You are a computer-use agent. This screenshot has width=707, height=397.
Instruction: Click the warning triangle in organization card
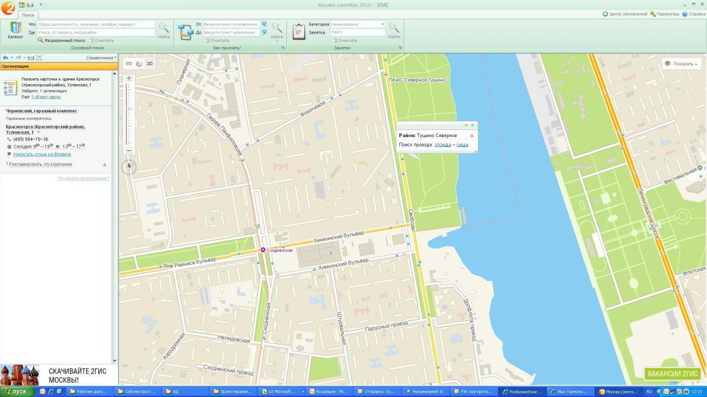click(105, 165)
